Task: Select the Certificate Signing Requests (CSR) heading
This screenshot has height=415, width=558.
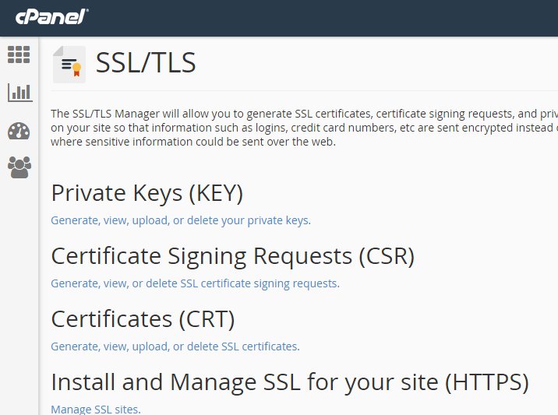Action: (232, 256)
